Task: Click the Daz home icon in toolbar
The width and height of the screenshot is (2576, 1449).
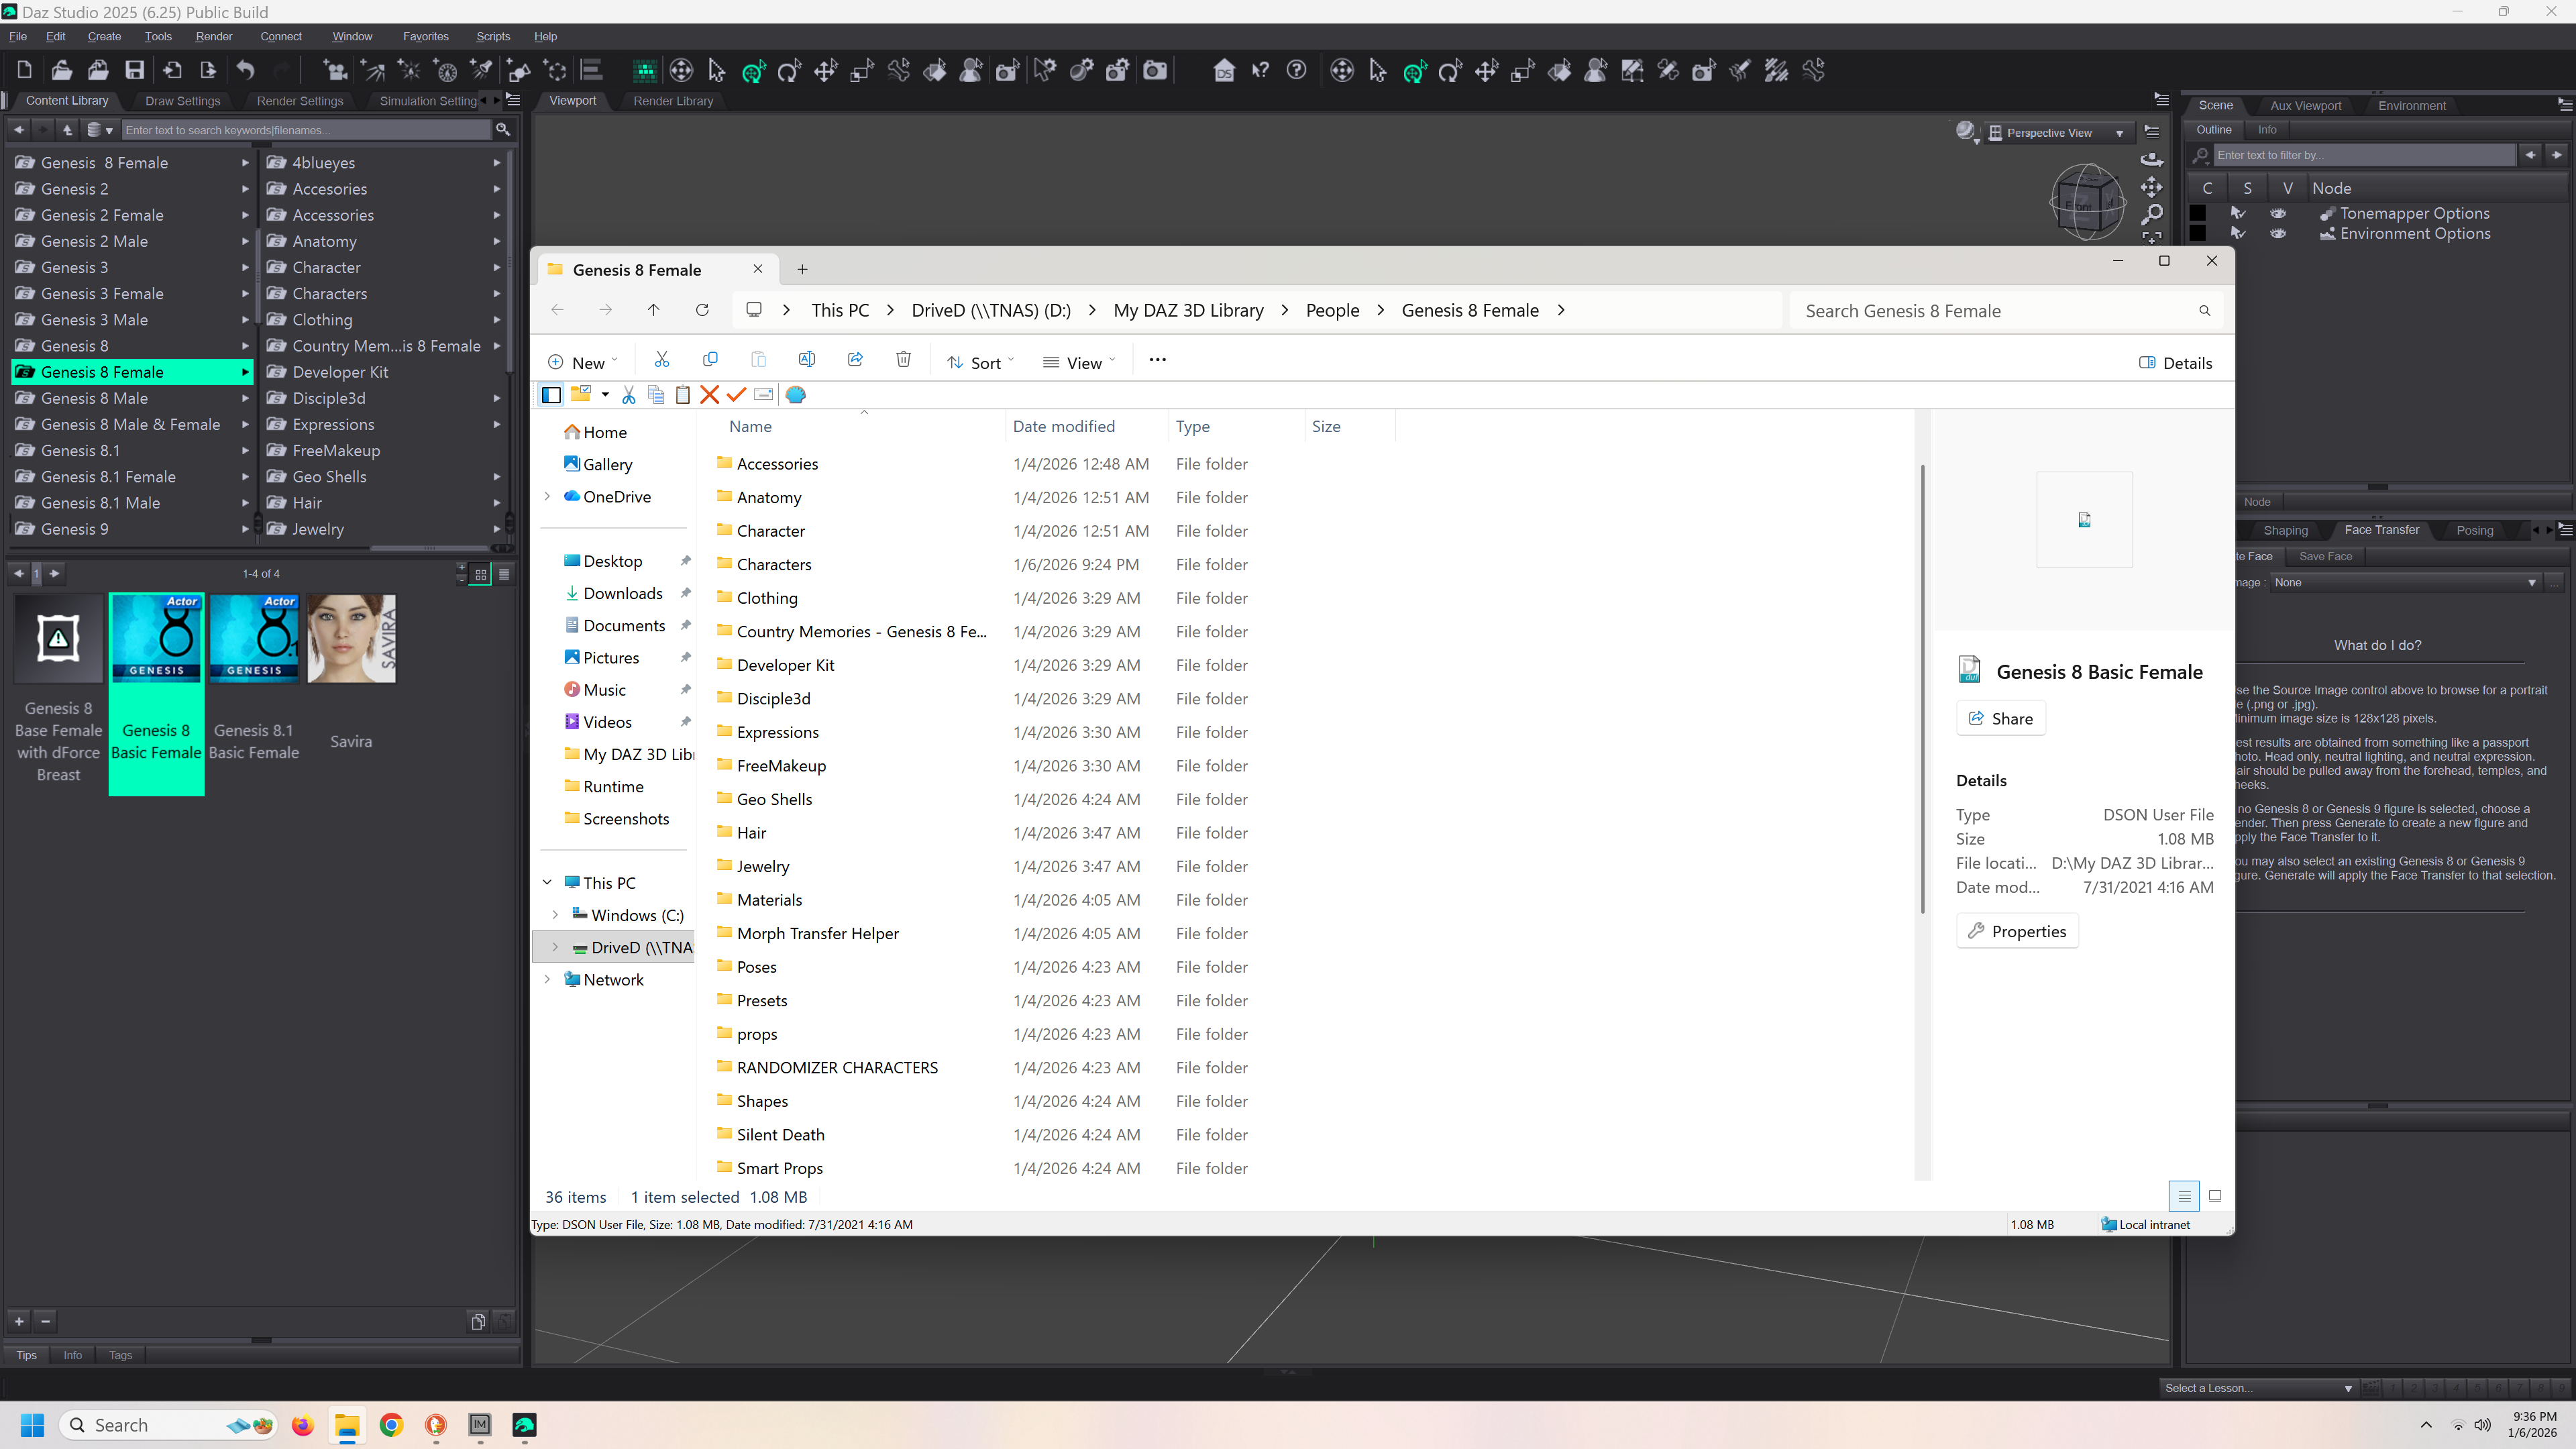Action: [1224, 70]
